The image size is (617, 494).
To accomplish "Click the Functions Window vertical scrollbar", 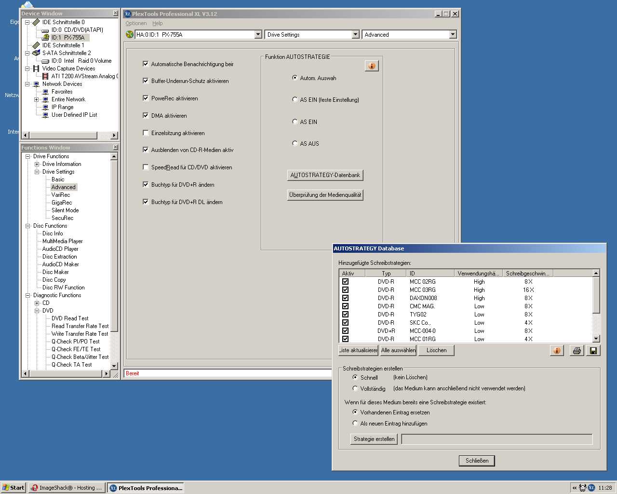I will click(114, 261).
